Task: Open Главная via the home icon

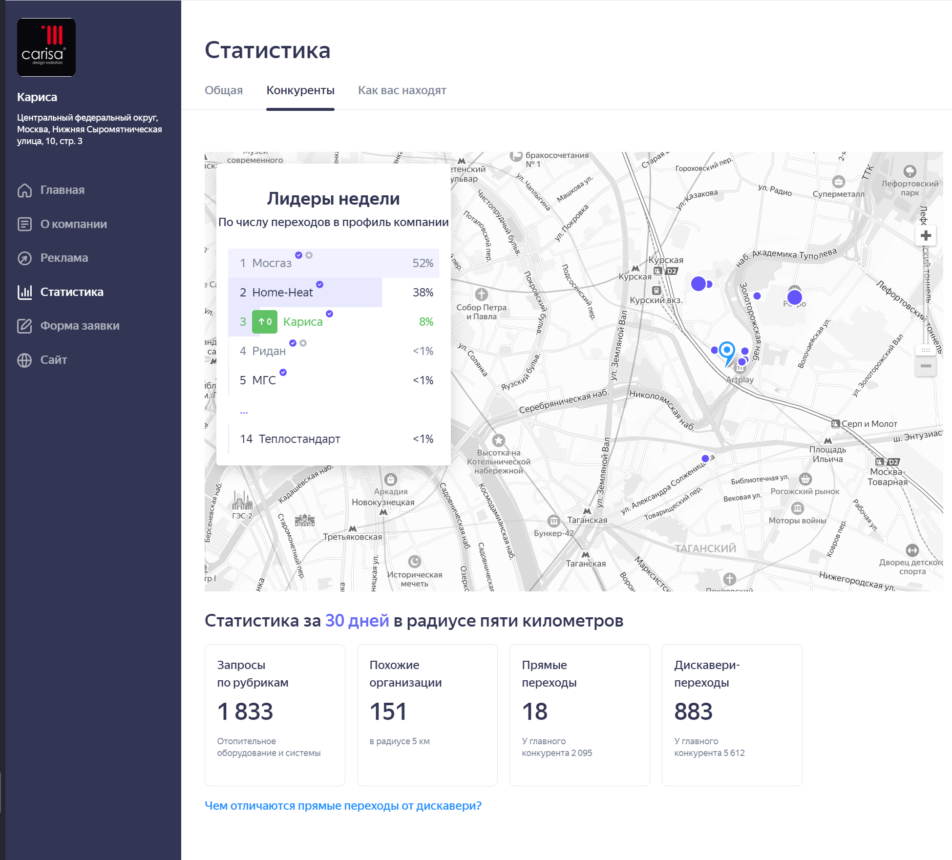Action: [24, 190]
